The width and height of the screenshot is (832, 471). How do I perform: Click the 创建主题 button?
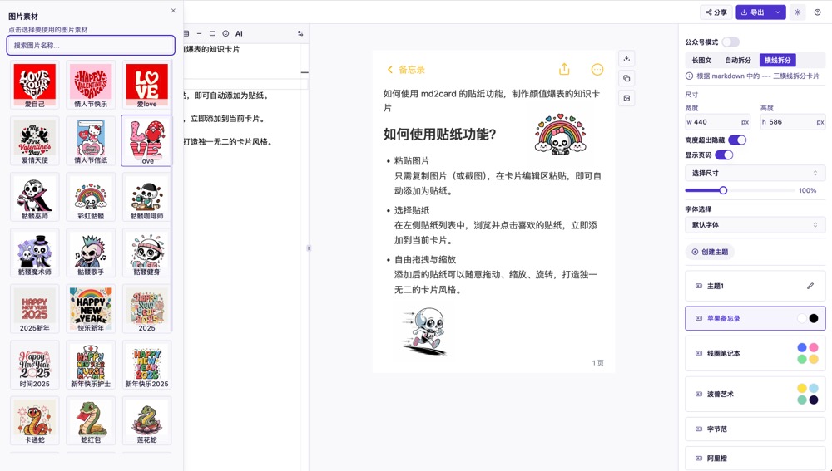[710, 252]
